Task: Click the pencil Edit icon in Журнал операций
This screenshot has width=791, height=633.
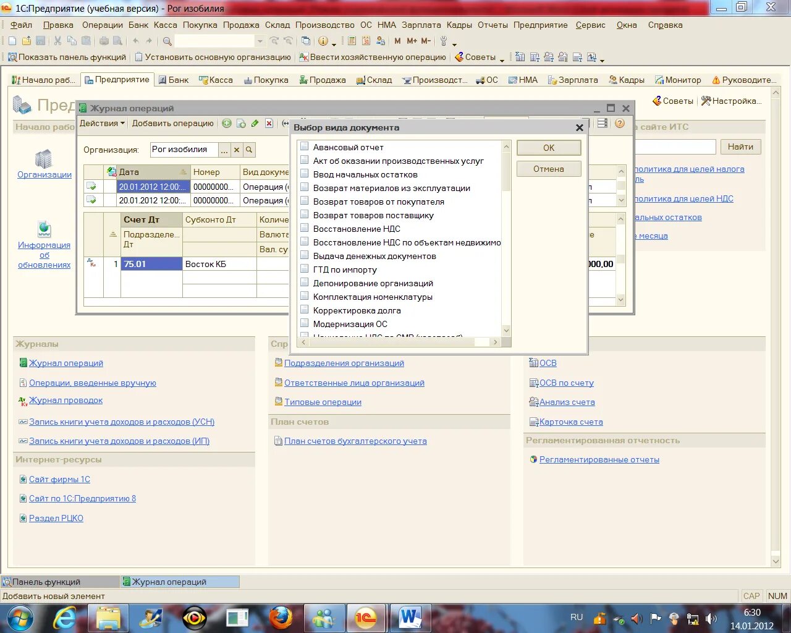Action: [x=255, y=124]
